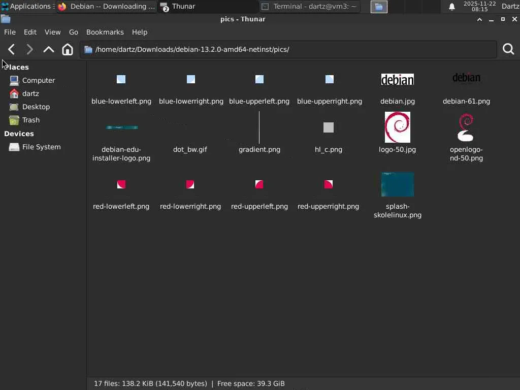Switch to the Debian Downloading Firefox window
The width and height of the screenshot is (520, 390).
tap(106, 6)
